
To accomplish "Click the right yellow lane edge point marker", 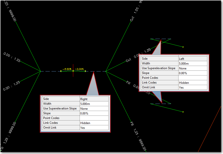I will (x=85, y=71).
